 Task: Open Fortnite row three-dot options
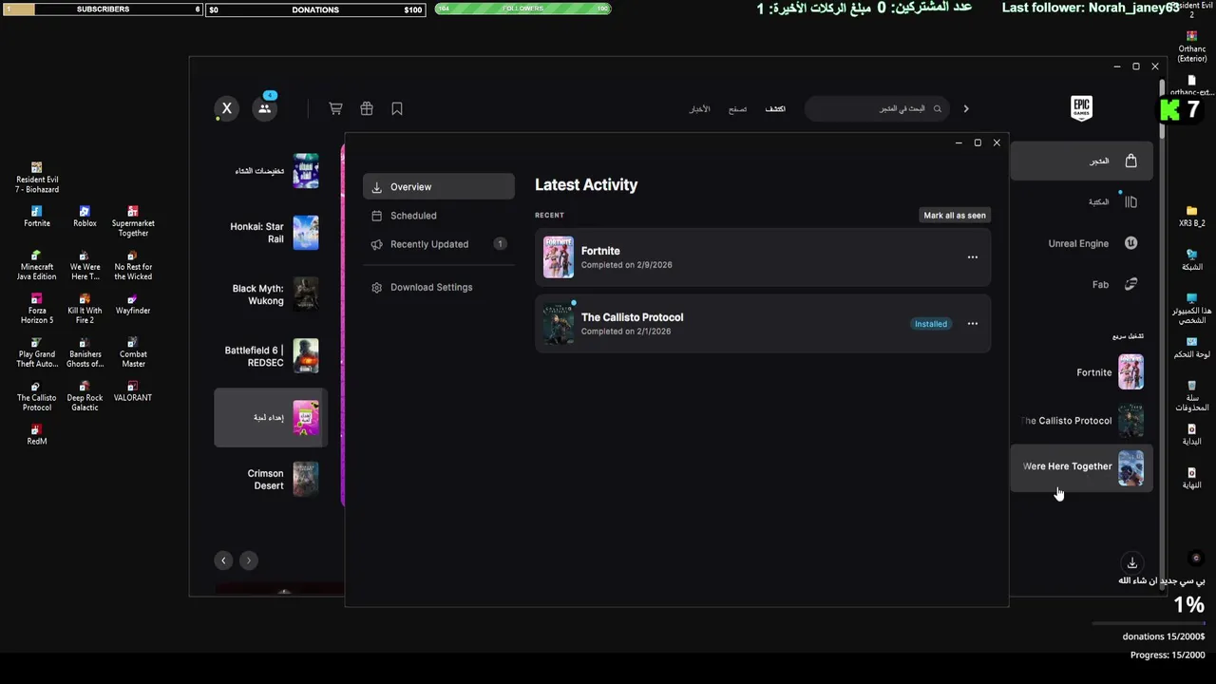[x=972, y=257]
